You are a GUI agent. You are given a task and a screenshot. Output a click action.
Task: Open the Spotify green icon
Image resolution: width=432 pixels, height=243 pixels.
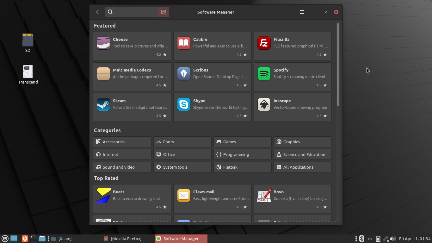point(264,74)
